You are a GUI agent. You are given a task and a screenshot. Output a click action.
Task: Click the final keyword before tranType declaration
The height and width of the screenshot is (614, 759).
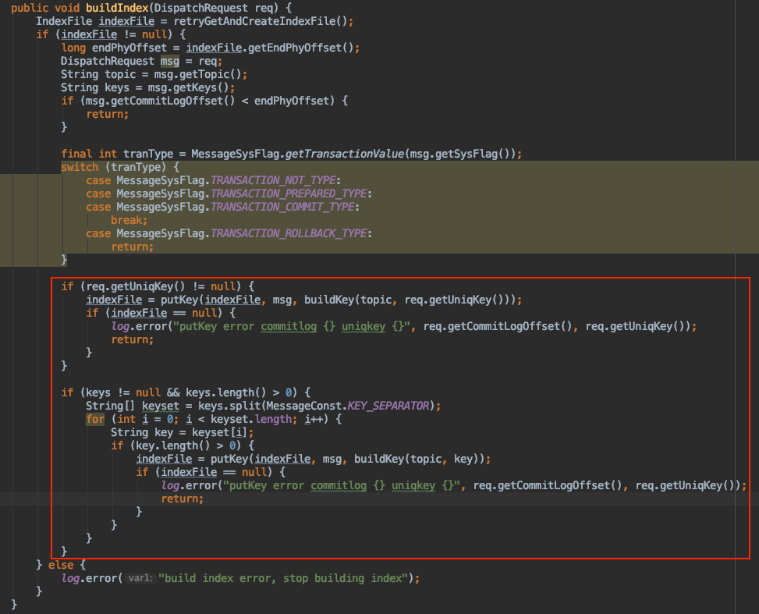76,154
